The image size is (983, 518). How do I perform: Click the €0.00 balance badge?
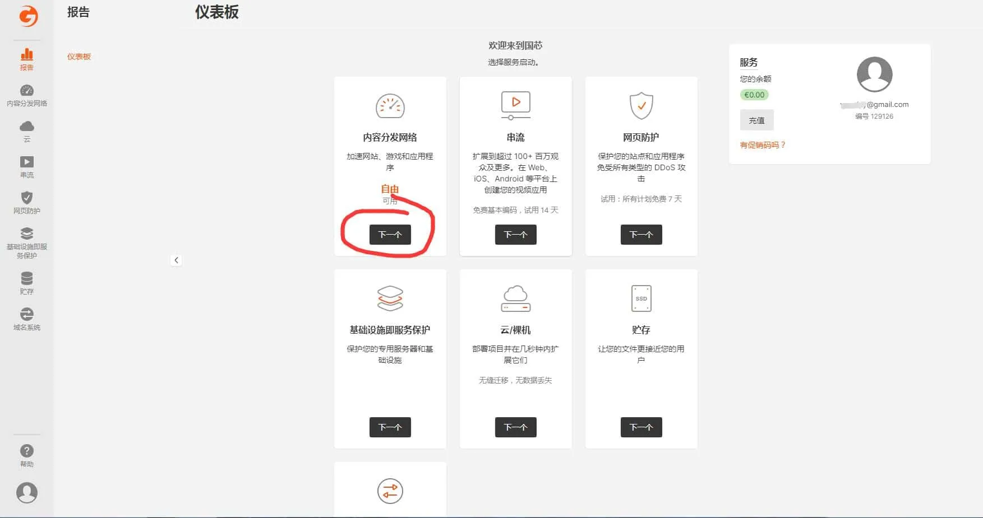click(x=754, y=95)
